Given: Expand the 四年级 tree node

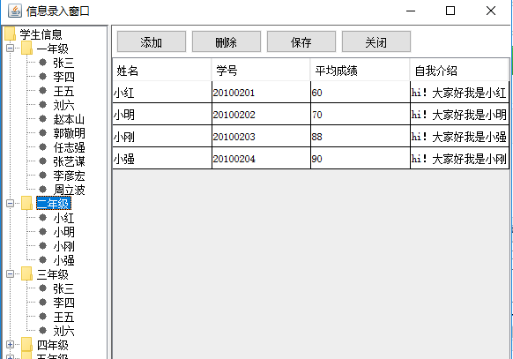Looking at the screenshot, I should coord(11,345).
